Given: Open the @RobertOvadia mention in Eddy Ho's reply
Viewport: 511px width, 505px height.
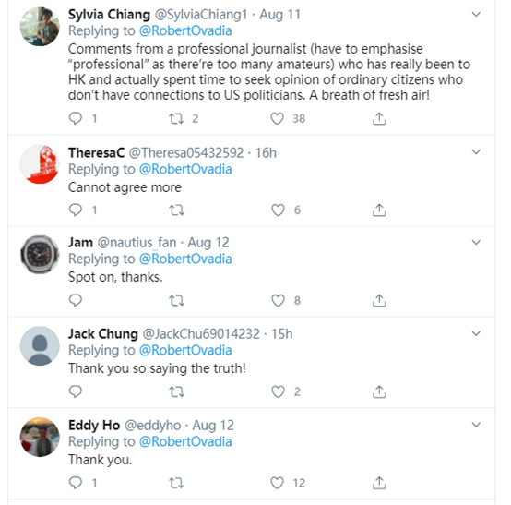Looking at the screenshot, I should 185,441.
